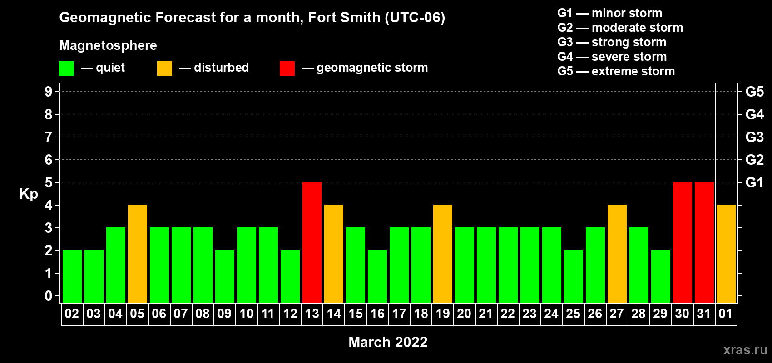This screenshot has width=772, height=363.
Task: Click the green quiet legend swatch
Action: click(x=66, y=69)
